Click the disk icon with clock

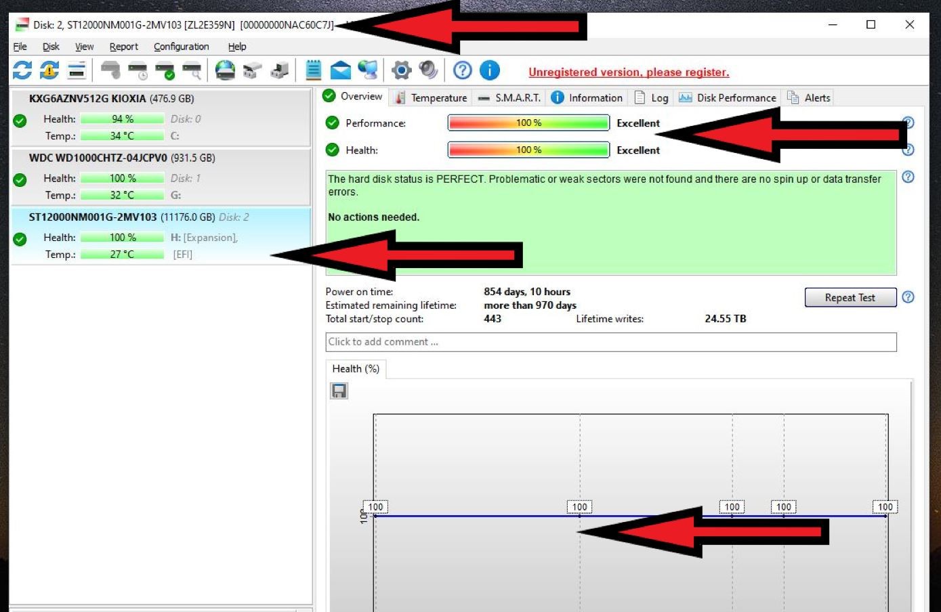coord(138,70)
